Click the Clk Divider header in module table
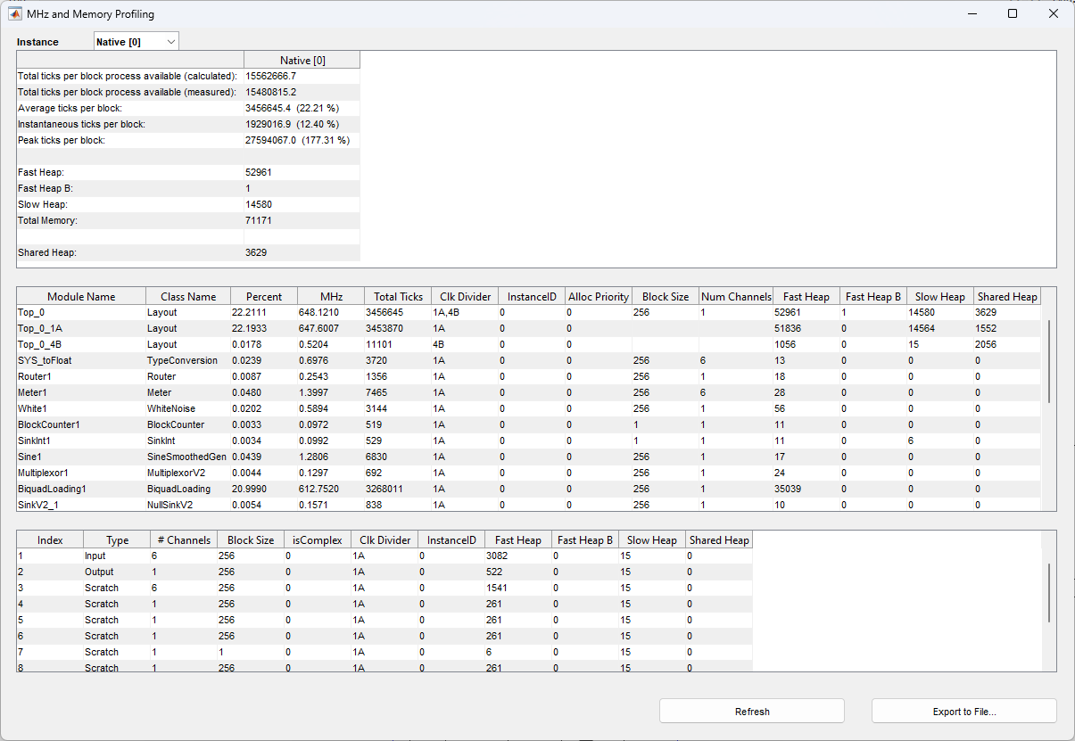The image size is (1075, 741). (464, 296)
